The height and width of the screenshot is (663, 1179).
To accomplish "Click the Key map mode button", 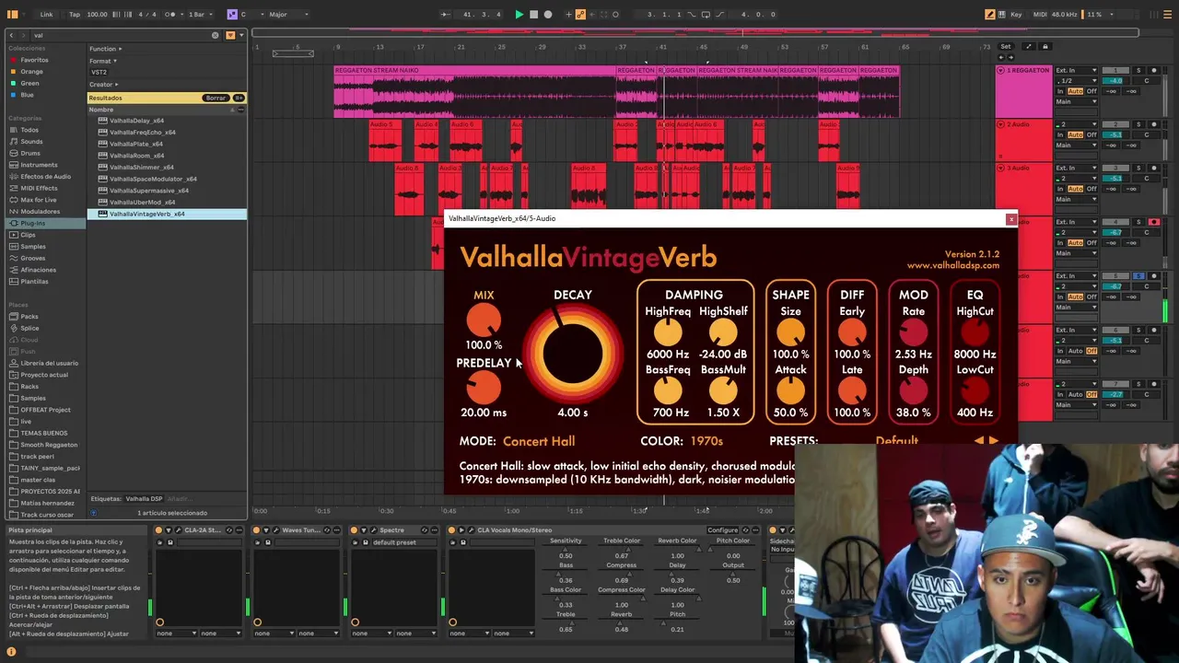I will (1016, 14).
